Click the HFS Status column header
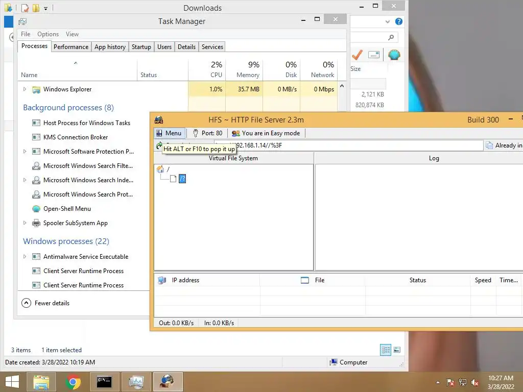The height and width of the screenshot is (392, 523). pyautogui.click(x=418, y=280)
